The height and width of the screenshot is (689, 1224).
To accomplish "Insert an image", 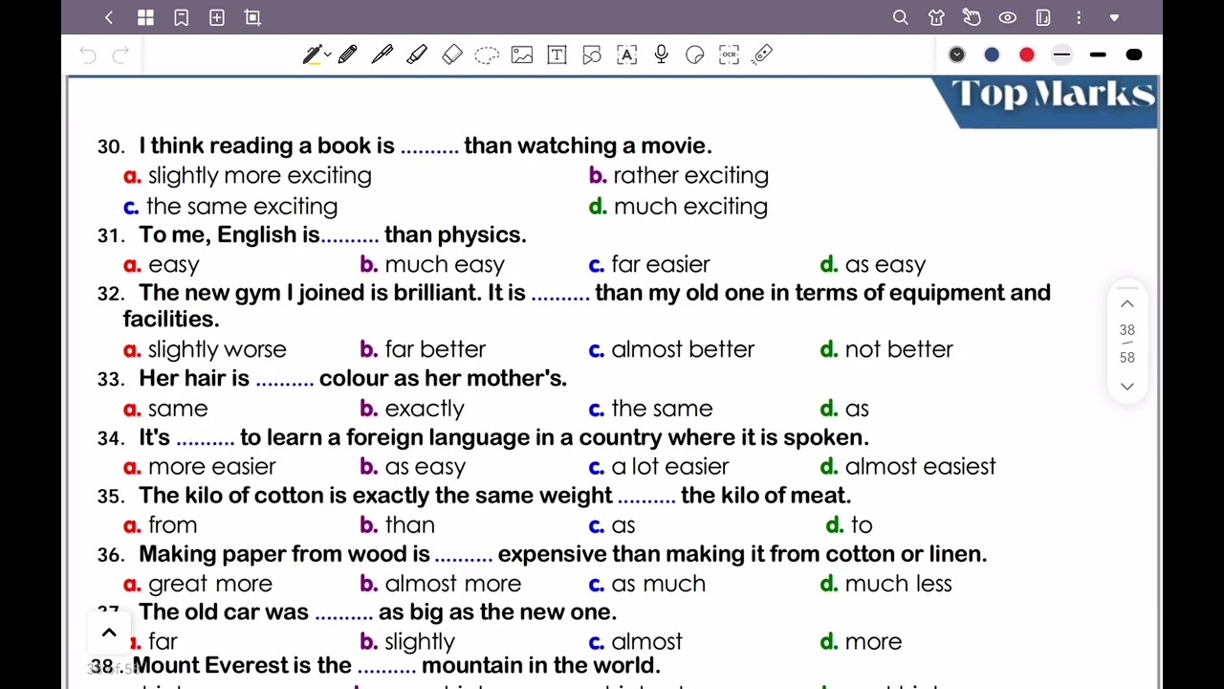I will (x=522, y=55).
